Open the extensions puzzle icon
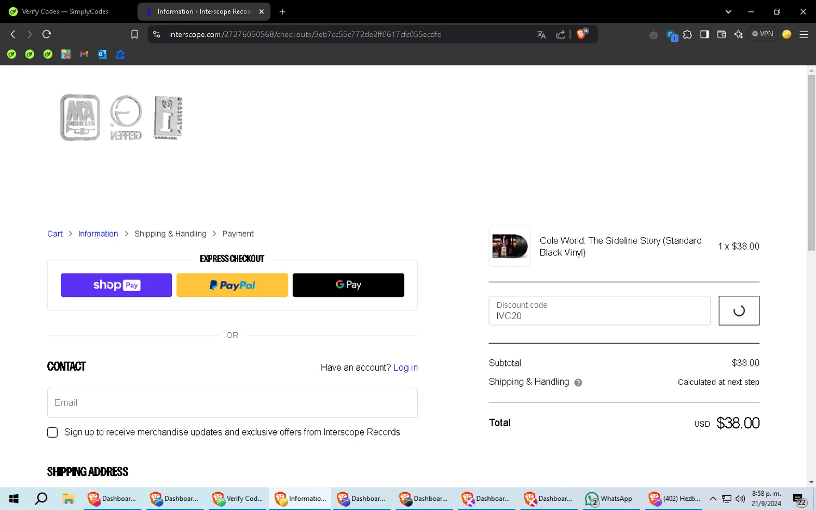Viewport: 816px width, 510px height. click(688, 34)
